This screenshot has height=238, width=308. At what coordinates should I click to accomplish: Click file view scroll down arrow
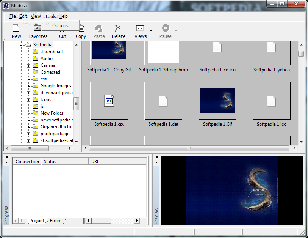click(301, 142)
